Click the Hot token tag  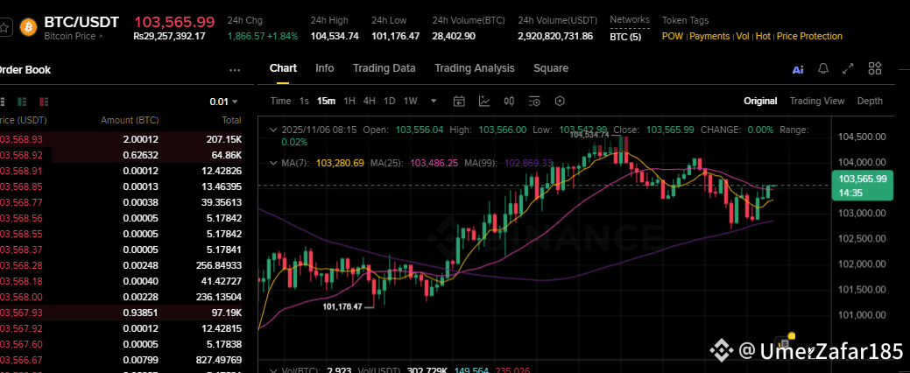click(763, 37)
